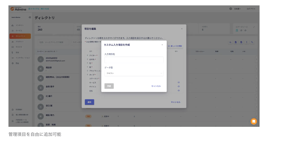Click the マネージャー column header
Screen dimensions: 289x142
point(200,51)
